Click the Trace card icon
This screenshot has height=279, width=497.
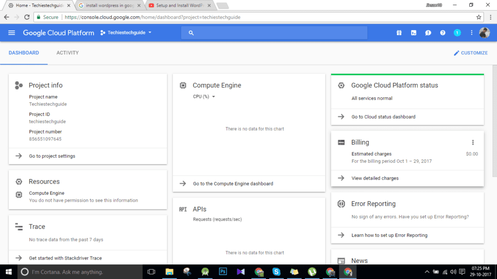pos(19,227)
